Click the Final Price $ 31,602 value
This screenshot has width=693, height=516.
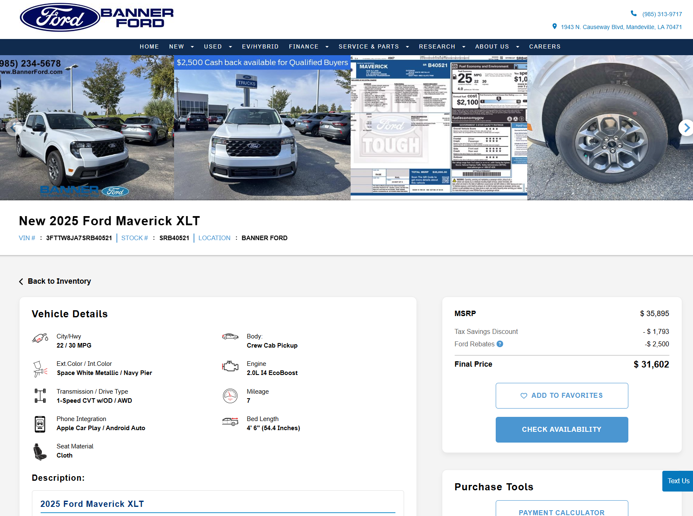pyautogui.click(x=651, y=365)
